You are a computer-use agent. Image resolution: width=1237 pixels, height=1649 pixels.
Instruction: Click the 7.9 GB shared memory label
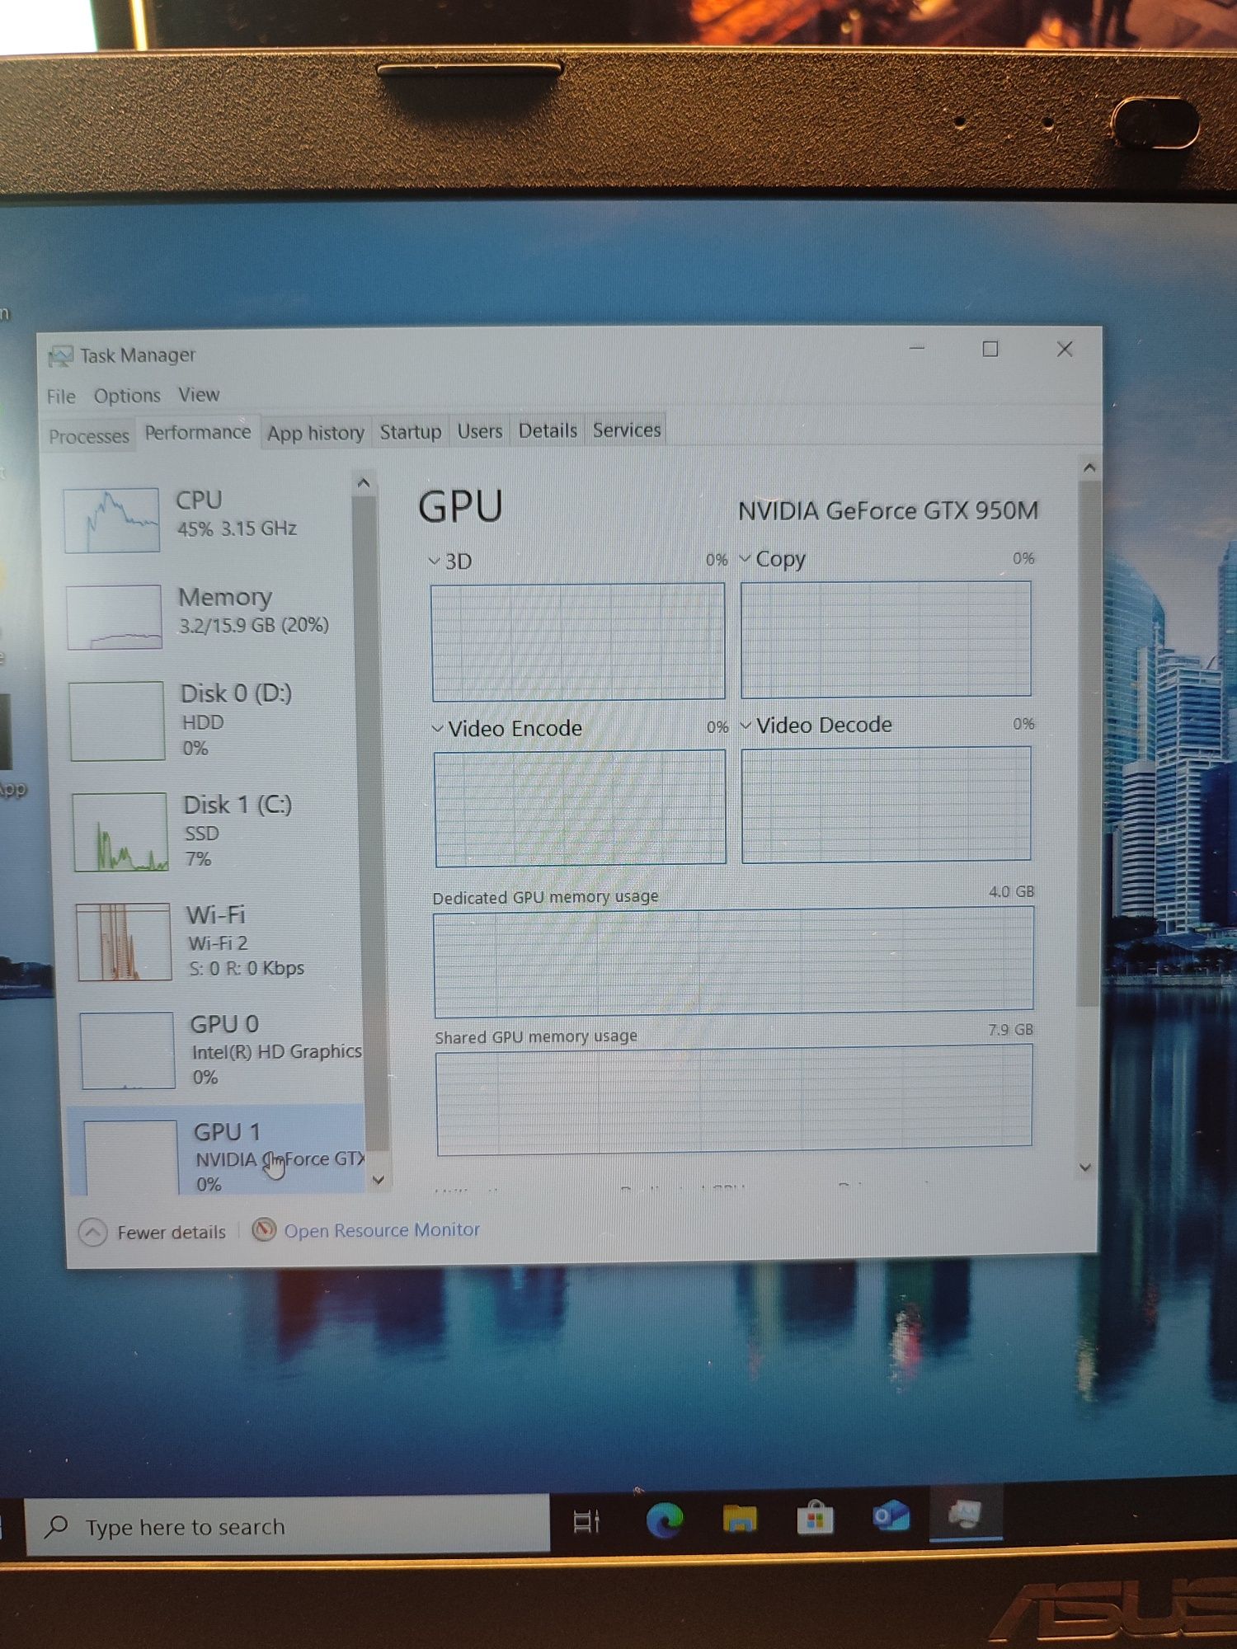point(1010,1030)
